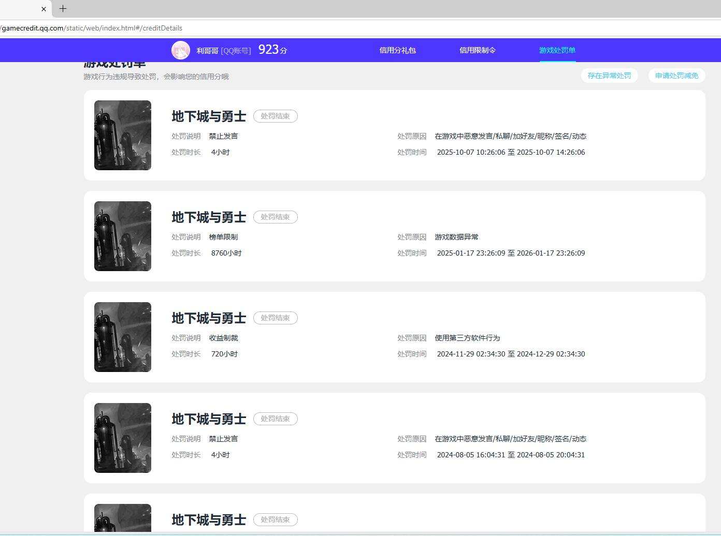Viewport: 721px width, 536px height.
Task: Click 地下城与勇士 title in 收益制裁 card
Action: point(209,318)
